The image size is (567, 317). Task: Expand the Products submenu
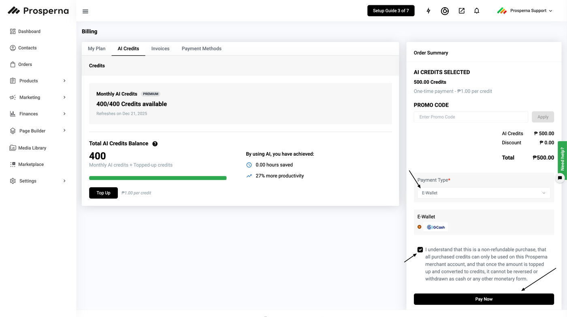point(38,81)
